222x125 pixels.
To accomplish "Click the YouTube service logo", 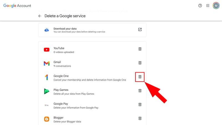I will (47, 50).
